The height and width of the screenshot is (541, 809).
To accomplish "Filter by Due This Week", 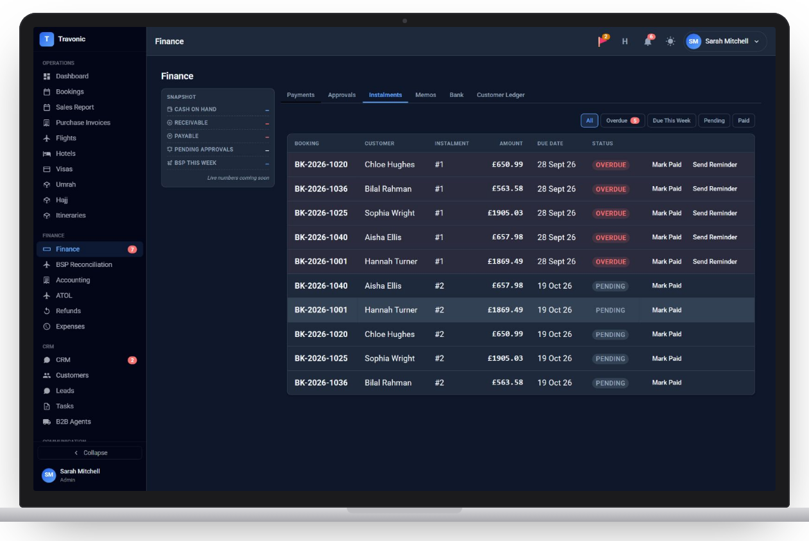I will [672, 121].
